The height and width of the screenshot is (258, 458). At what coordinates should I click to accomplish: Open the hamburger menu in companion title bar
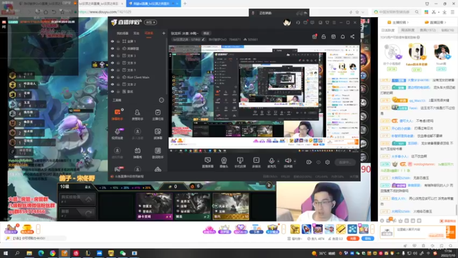pyautogui.click(x=334, y=22)
